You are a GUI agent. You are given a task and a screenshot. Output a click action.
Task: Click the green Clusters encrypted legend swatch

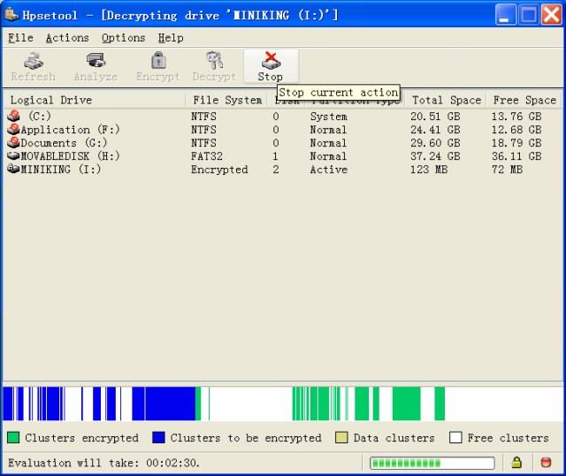[13, 438]
